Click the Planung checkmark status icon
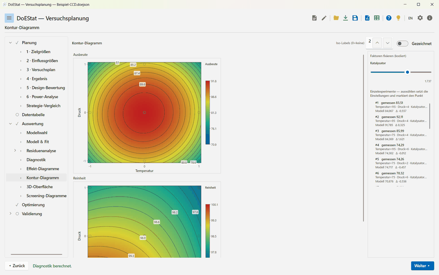The height and width of the screenshot is (275, 439). coord(17,42)
